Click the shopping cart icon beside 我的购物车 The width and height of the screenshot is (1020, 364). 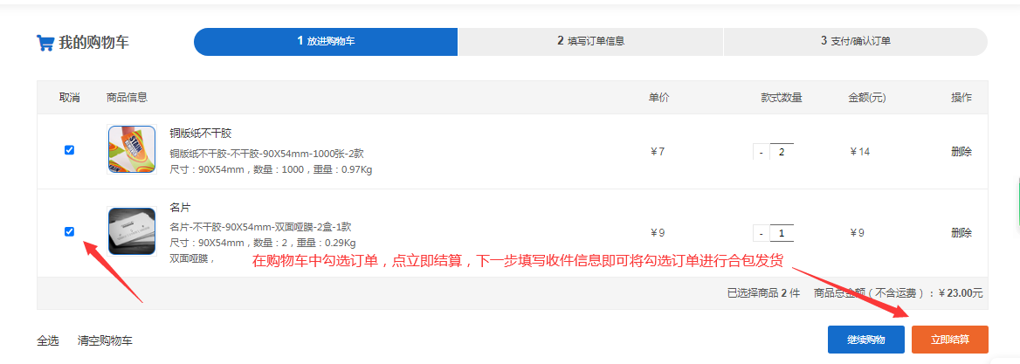point(45,43)
